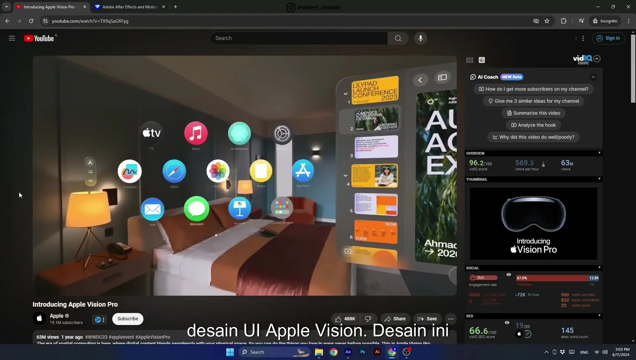Collapse the OVERVIEW section arrow

(x=599, y=153)
